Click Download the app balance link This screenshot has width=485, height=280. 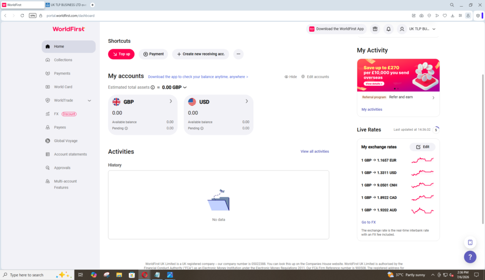198,77
